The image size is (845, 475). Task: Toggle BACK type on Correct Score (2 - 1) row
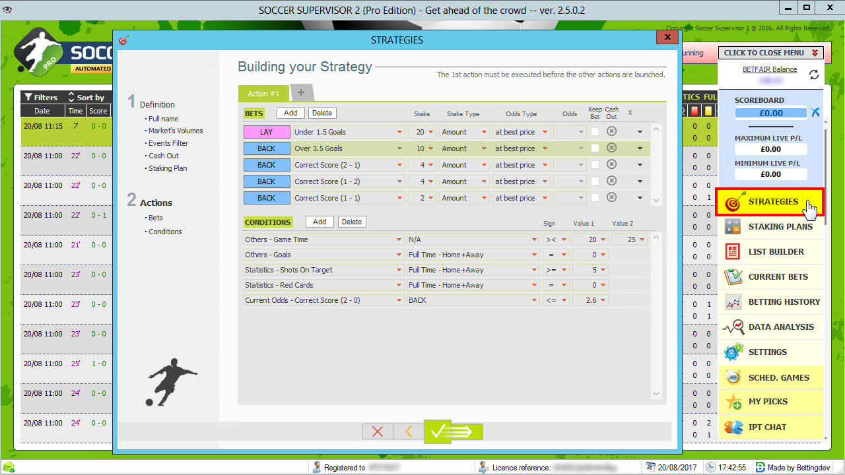click(x=267, y=165)
